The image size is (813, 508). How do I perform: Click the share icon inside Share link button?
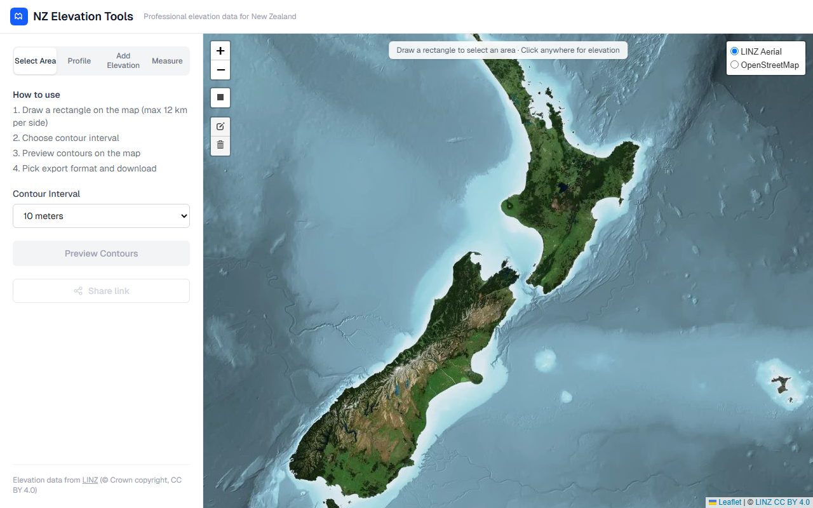(x=77, y=291)
